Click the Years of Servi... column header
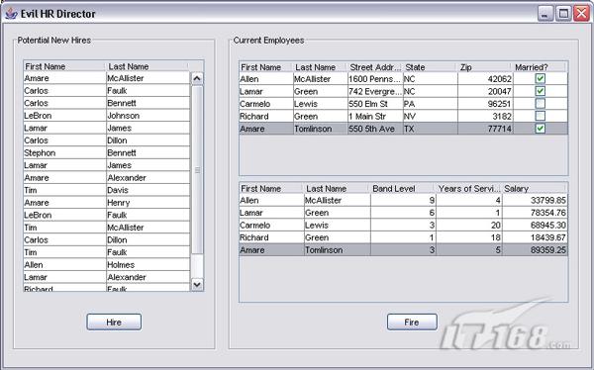Screen dimensions: 594x370 click(469, 188)
